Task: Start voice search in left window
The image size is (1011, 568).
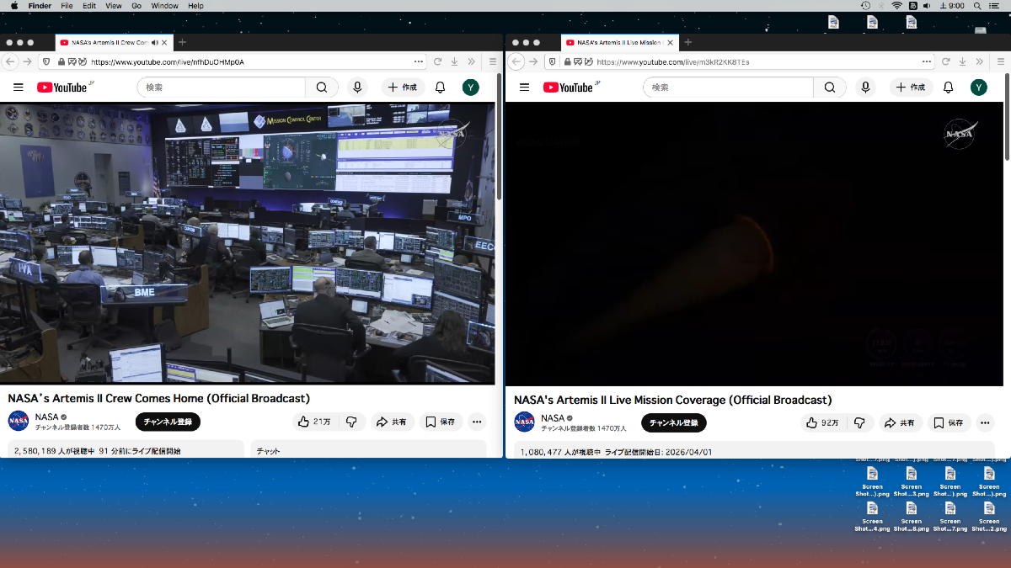Action: [357, 88]
